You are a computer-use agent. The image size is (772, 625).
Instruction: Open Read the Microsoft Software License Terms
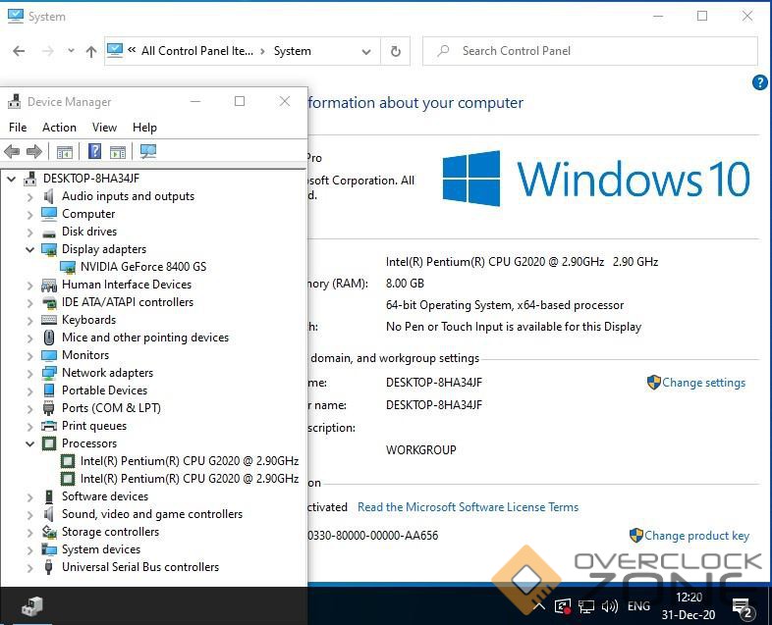(x=468, y=507)
